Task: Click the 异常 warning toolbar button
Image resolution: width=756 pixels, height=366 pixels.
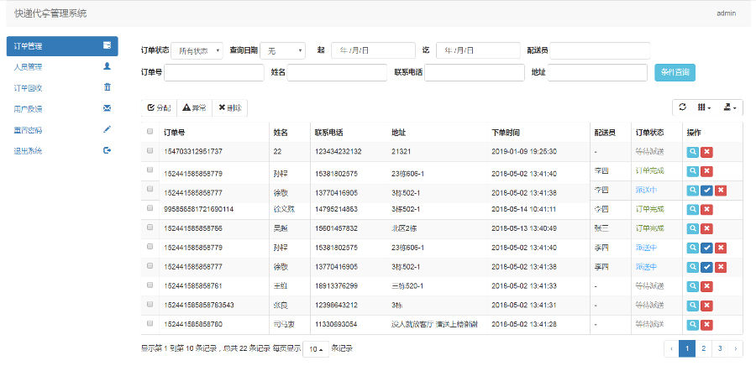Action: tap(193, 107)
